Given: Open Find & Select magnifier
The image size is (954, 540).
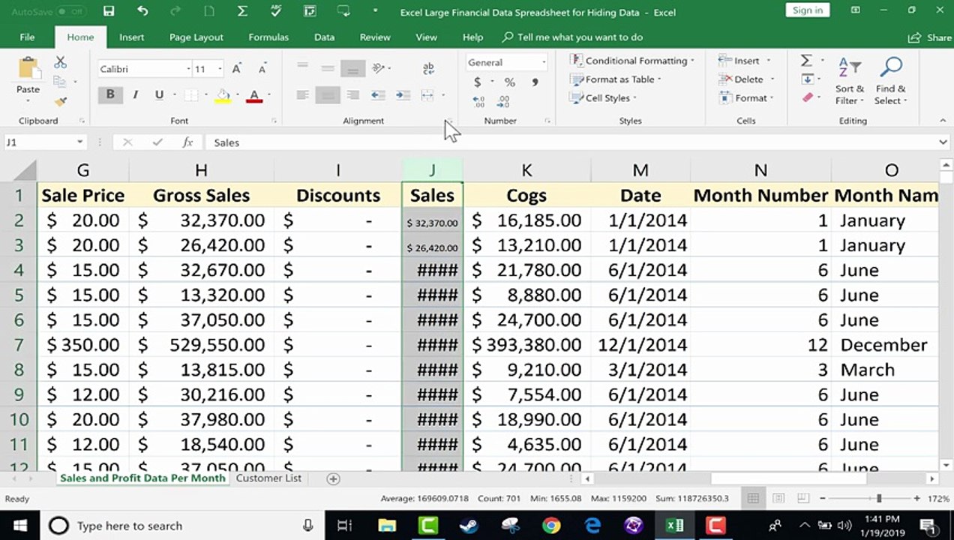Looking at the screenshot, I should point(890,81).
